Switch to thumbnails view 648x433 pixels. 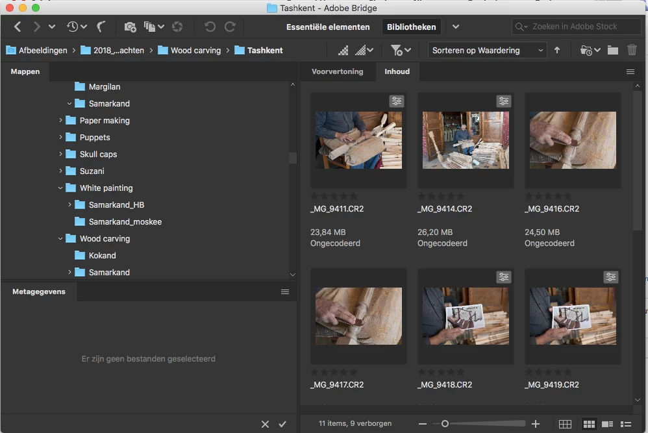point(589,424)
